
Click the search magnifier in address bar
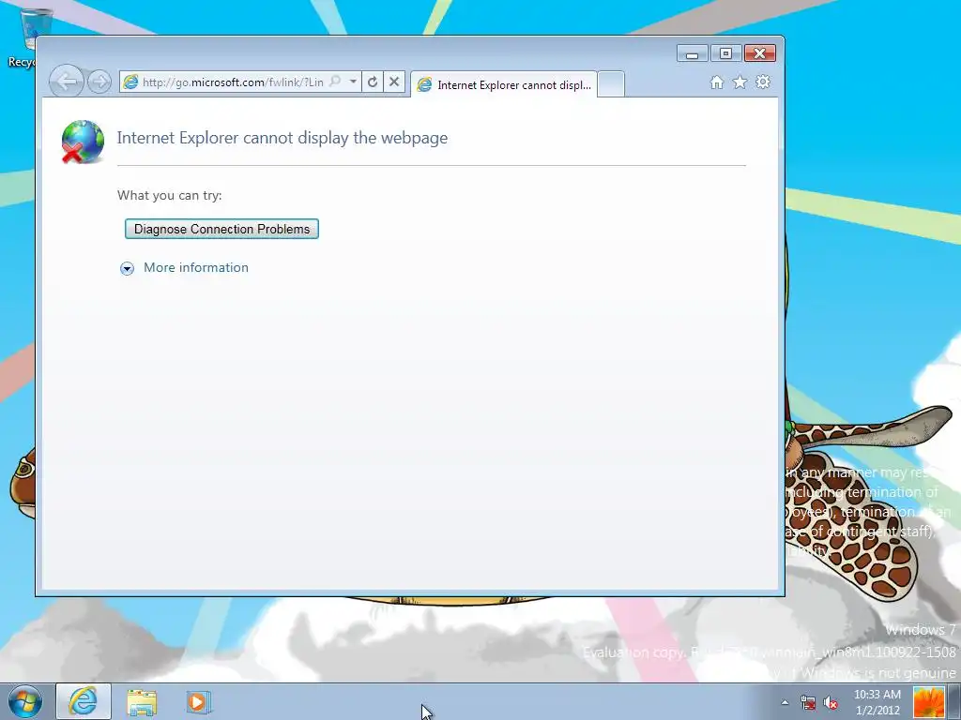click(x=335, y=82)
